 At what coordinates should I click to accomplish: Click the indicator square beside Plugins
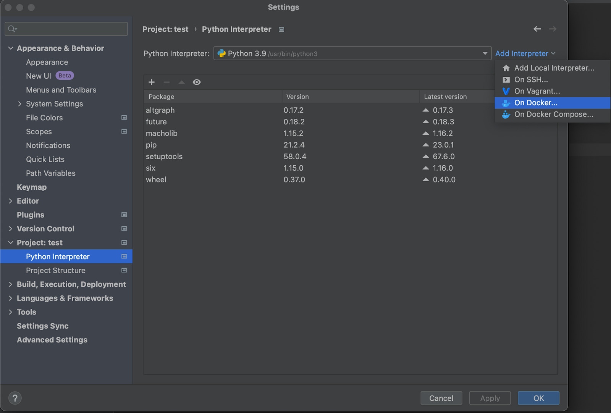[124, 215]
